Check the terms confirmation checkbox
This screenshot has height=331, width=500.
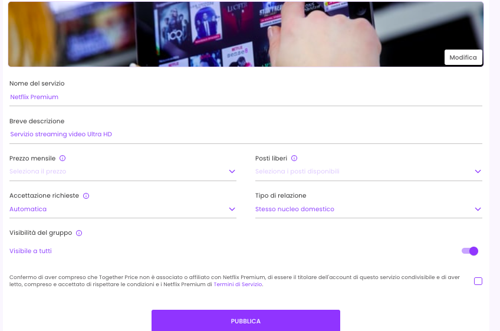coord(478,281)
